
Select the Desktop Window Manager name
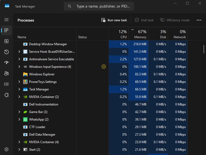[x=48, y=44]
